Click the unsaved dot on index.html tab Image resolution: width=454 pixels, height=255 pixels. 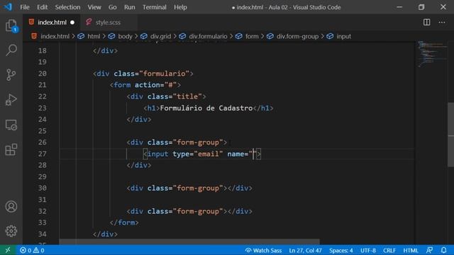tap(72, 22)
